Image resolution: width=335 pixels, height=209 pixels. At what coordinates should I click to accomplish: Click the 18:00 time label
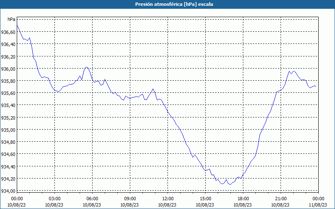(x=243, y=199)
